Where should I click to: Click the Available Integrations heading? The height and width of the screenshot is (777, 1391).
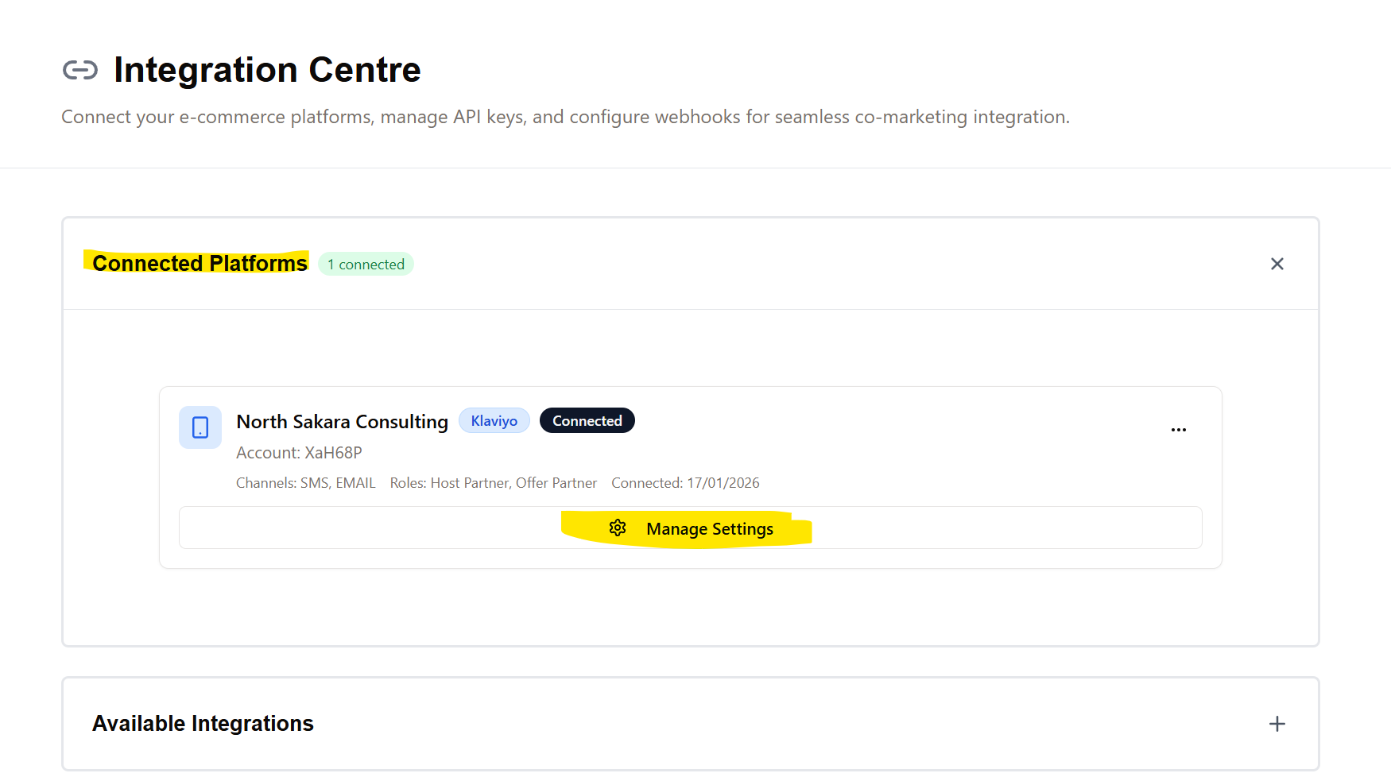click(x=203, y=724)
